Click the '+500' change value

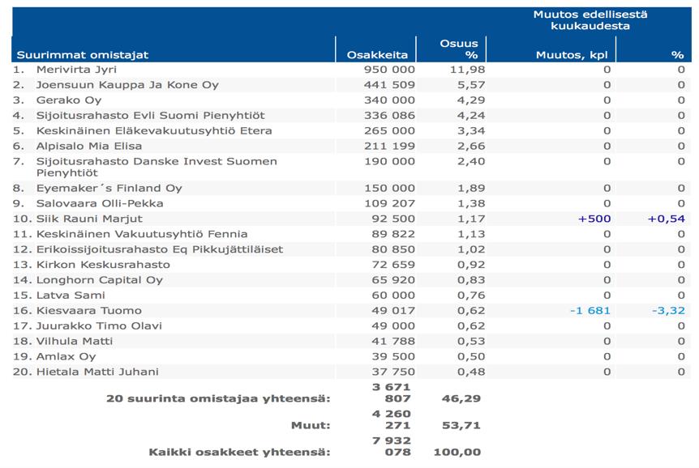coord(594,219)
